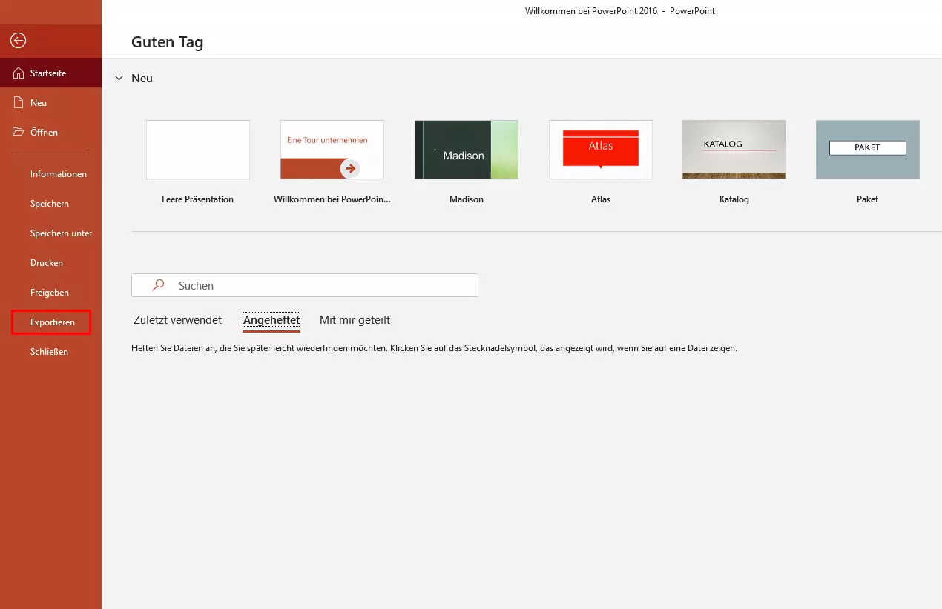942x609 pixels.
Task: Click the Leere Präsentation label
Action: point(198,199)
